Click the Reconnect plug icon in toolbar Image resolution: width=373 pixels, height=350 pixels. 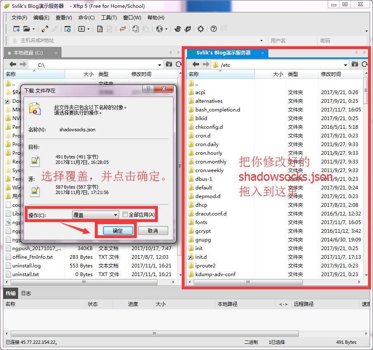point(45,29)
